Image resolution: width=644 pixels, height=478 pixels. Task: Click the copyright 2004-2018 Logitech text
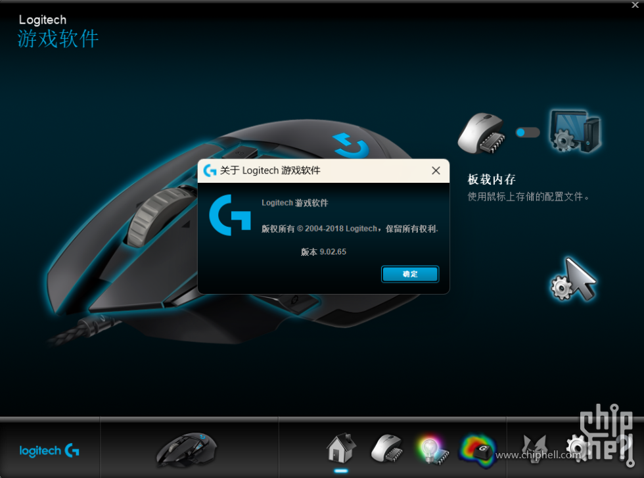click(350, 229)
